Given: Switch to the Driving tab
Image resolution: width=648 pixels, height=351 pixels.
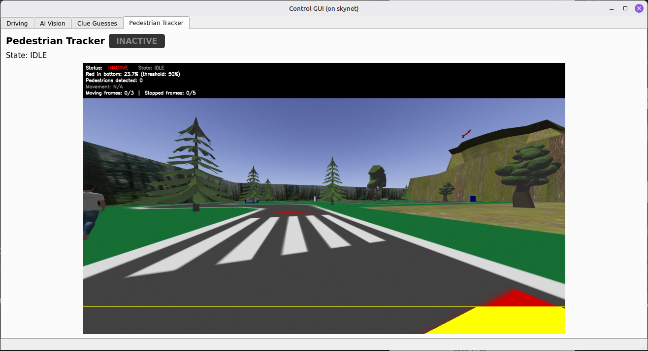Looking at the screenshot, I should (x=17, y=23).
